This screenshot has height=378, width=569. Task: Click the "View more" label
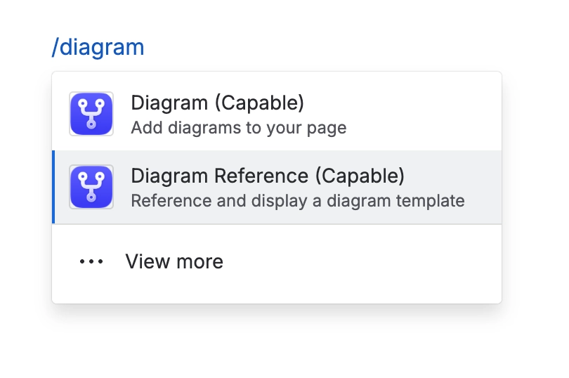pos(174,261)
